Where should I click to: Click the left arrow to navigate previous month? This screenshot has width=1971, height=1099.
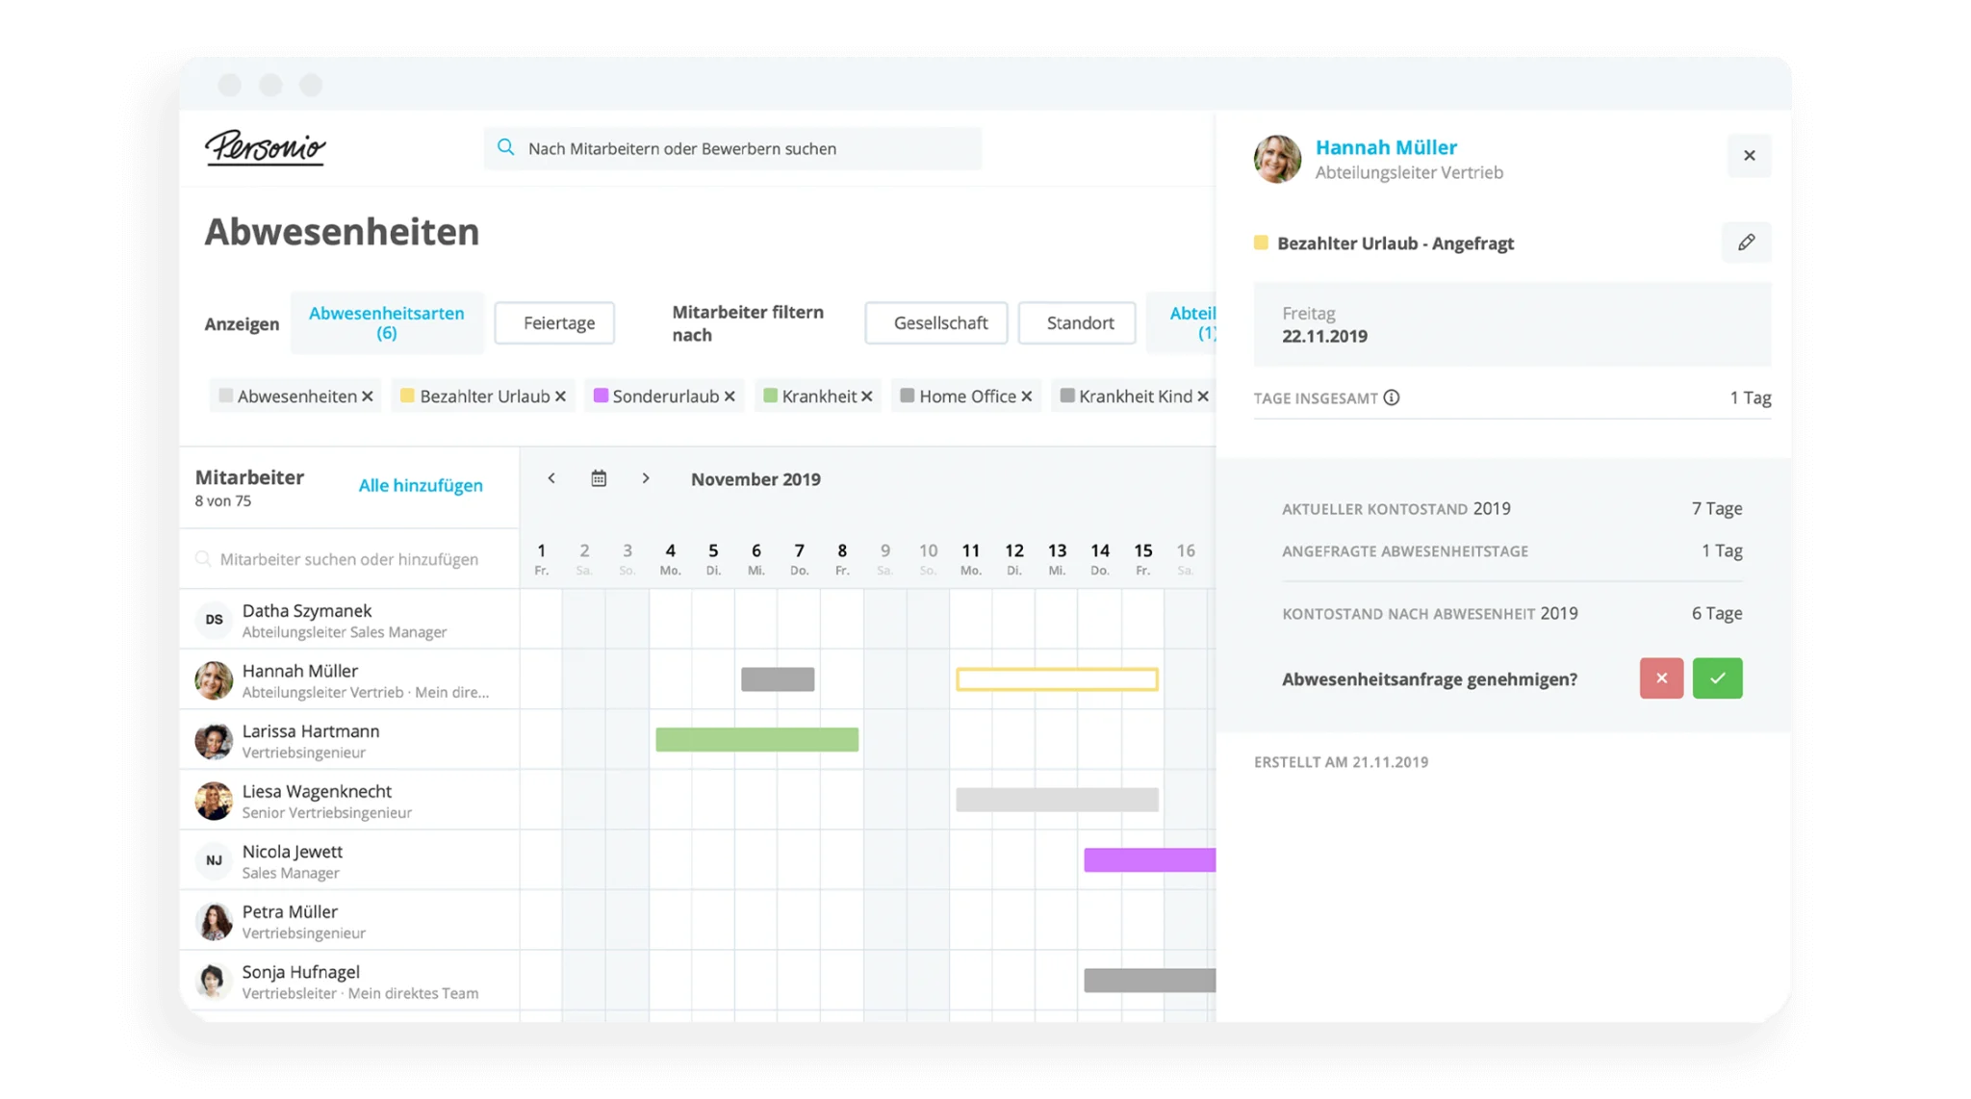551,479
